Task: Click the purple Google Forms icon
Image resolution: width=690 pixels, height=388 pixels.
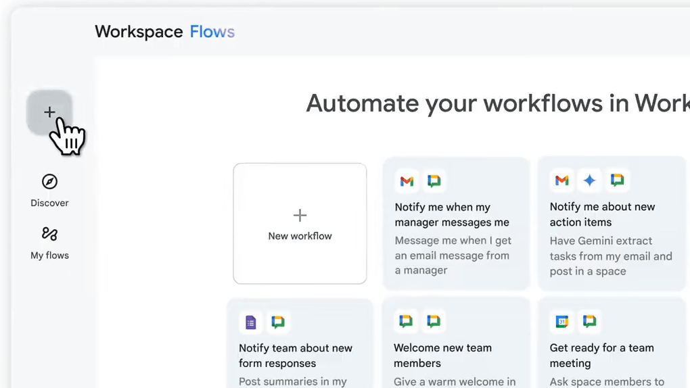Action: click(x=251, y=322)
